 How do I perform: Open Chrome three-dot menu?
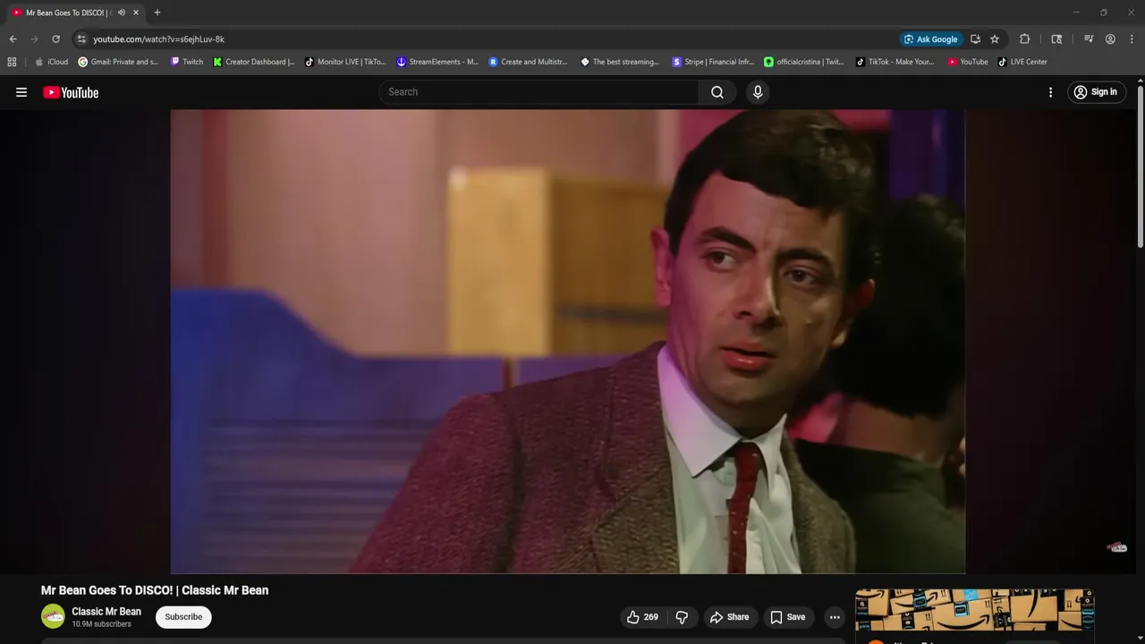click(1132, 39)
